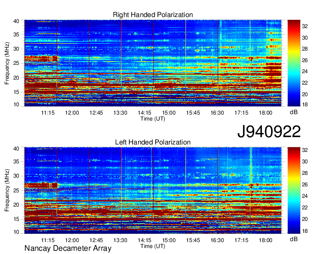The height and width of the screenshot is (254, 313).
Task: Click the 15 MHz tick on Left Handed plot
Action: (16, 219)
